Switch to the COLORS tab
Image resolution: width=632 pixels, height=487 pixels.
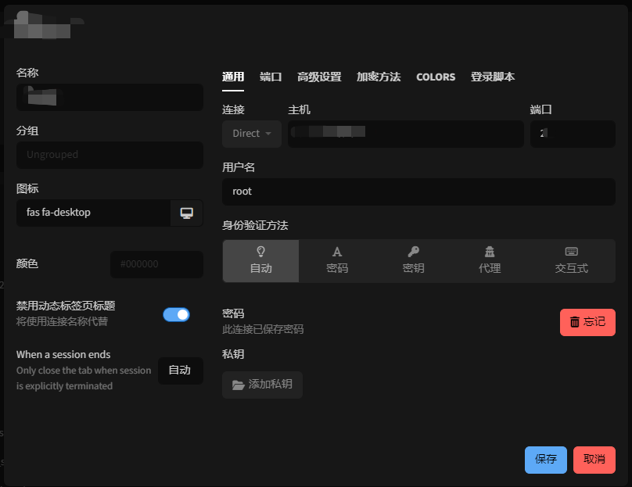pyautogui.click(x=435, y=77)
